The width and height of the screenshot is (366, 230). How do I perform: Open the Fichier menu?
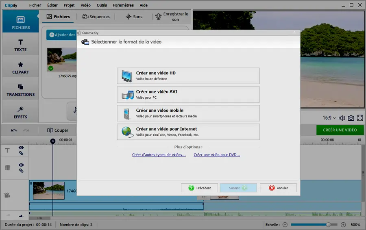35,5
